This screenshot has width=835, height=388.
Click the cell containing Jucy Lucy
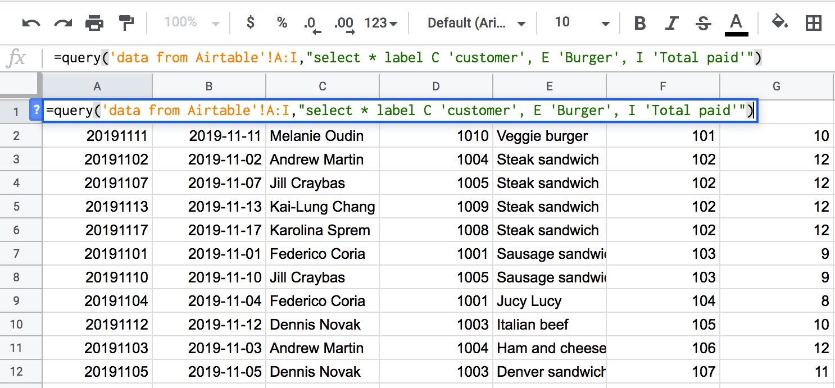550,301
